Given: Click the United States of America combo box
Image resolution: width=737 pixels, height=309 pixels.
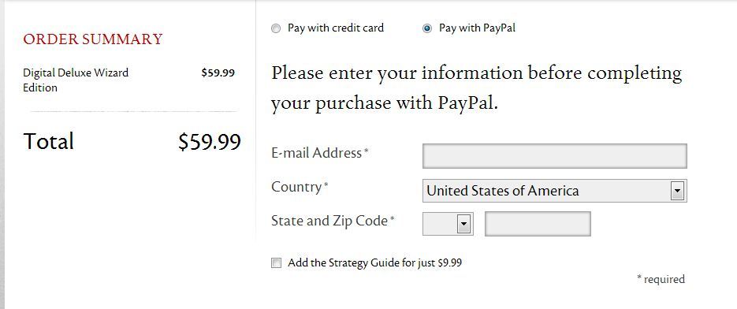Looking at the screenshot, I should pyautogui.click(x=555, y=191).
